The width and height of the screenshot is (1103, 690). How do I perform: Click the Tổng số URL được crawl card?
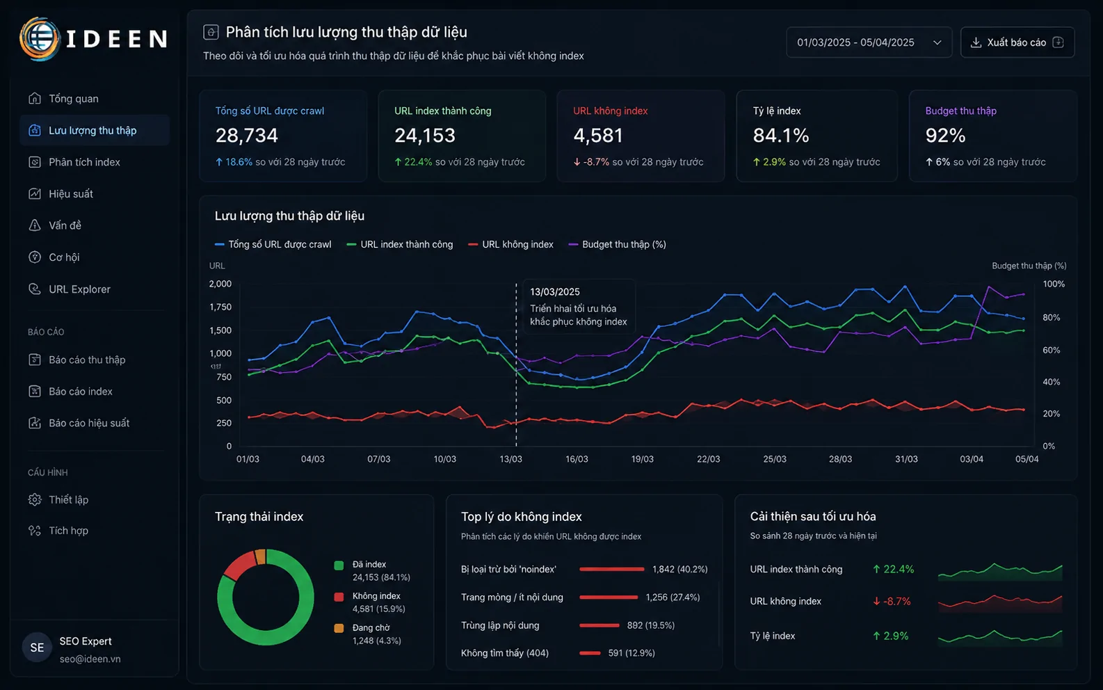(x=283, y=136)
